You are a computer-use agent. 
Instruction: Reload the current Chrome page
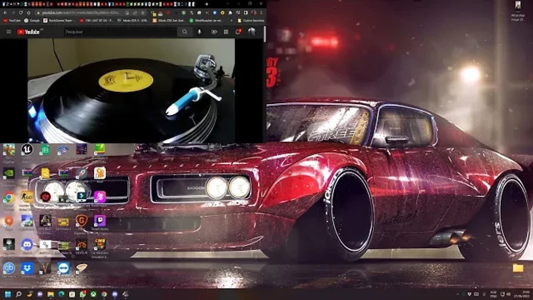[21, 13]
